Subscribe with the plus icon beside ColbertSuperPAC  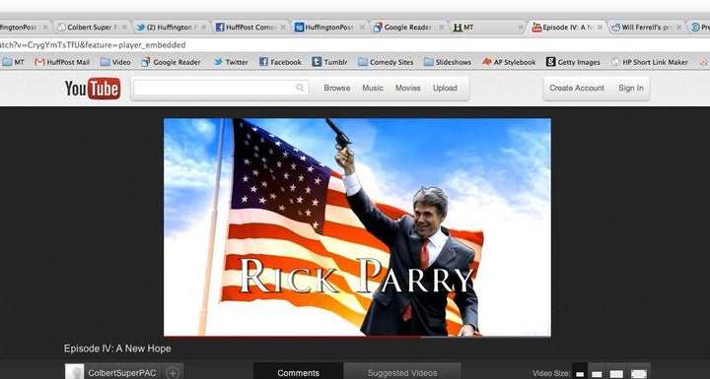tap(173, 373)
